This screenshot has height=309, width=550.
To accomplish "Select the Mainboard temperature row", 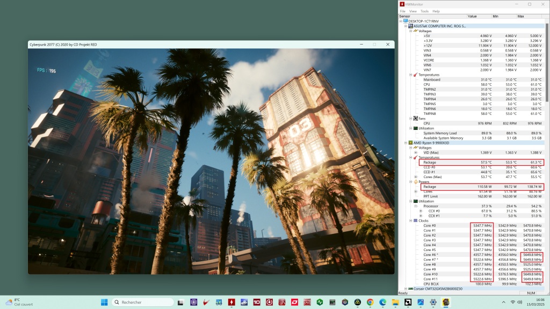I will click(x=482, y=79).
